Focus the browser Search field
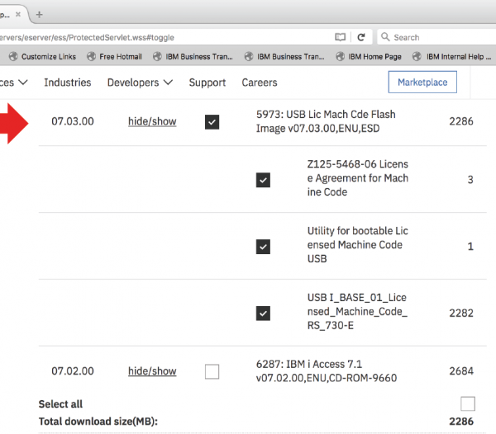496x434 pixels. tap(438, 37)
